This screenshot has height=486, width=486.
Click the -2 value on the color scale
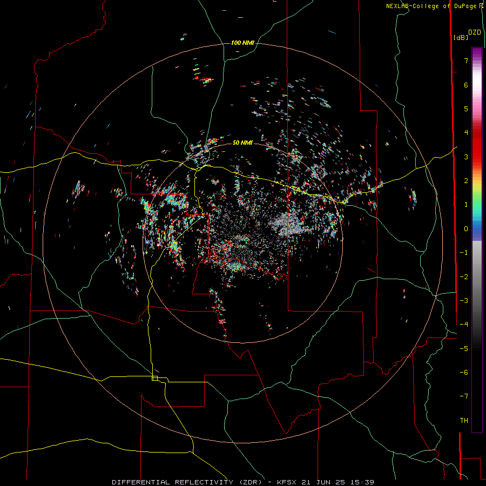point(464,277)
